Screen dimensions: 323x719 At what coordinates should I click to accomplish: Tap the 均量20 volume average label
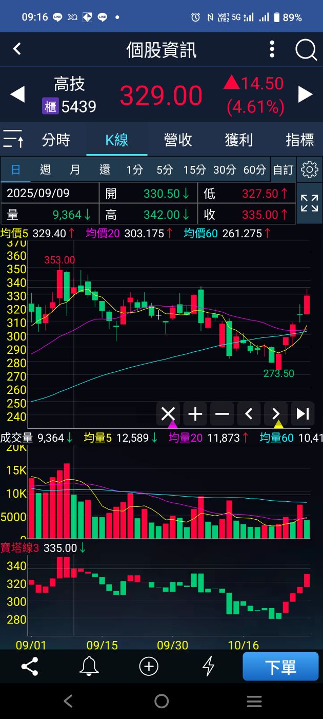click(x=186, y=438)
